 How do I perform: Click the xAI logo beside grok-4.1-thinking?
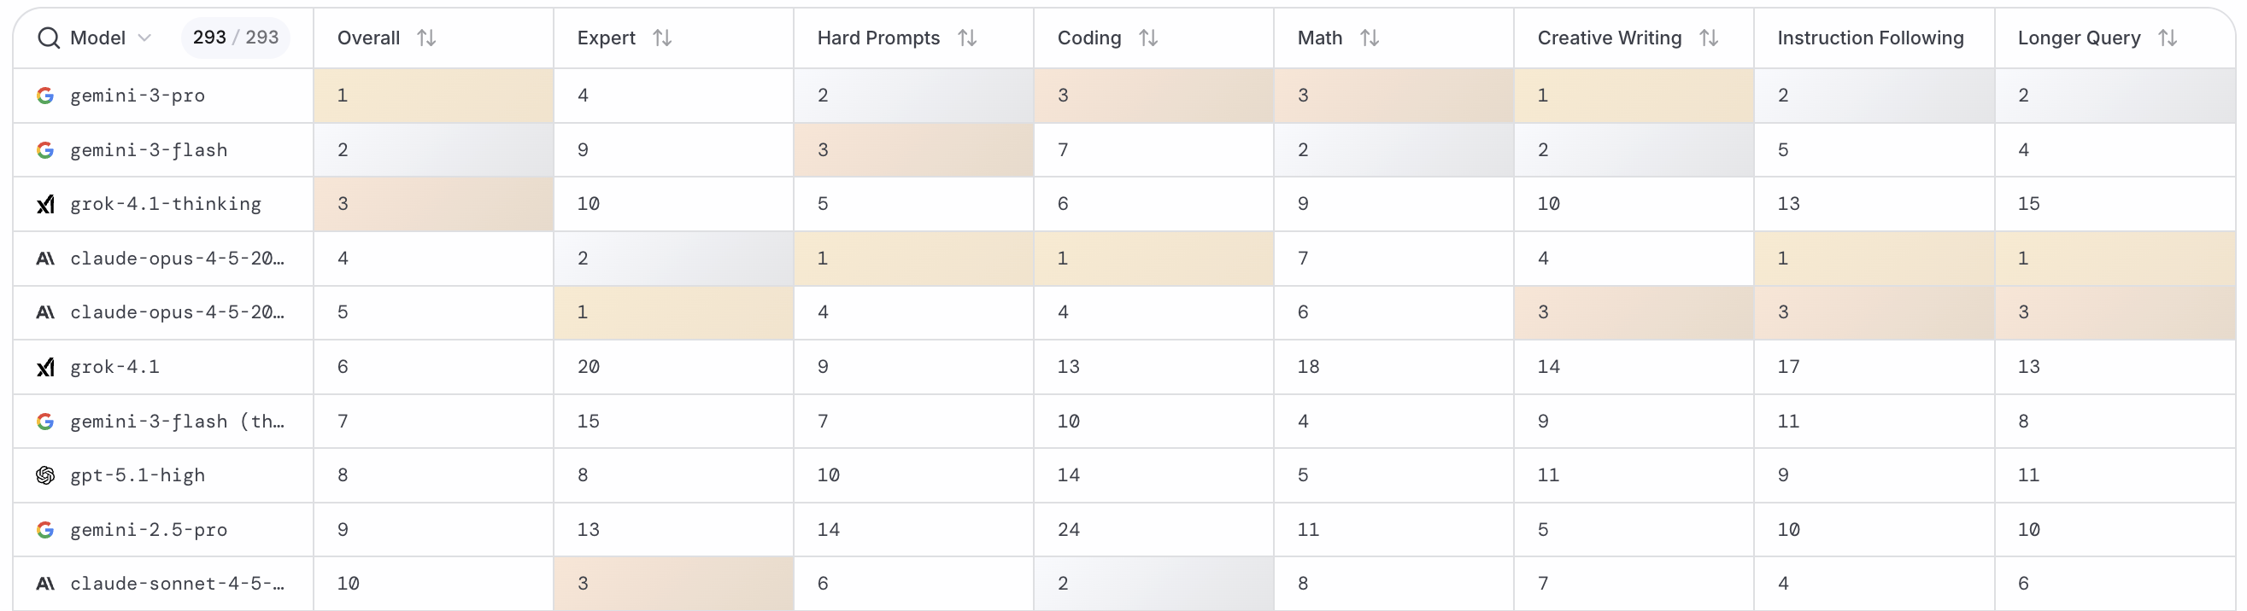[x=45, y=204]
